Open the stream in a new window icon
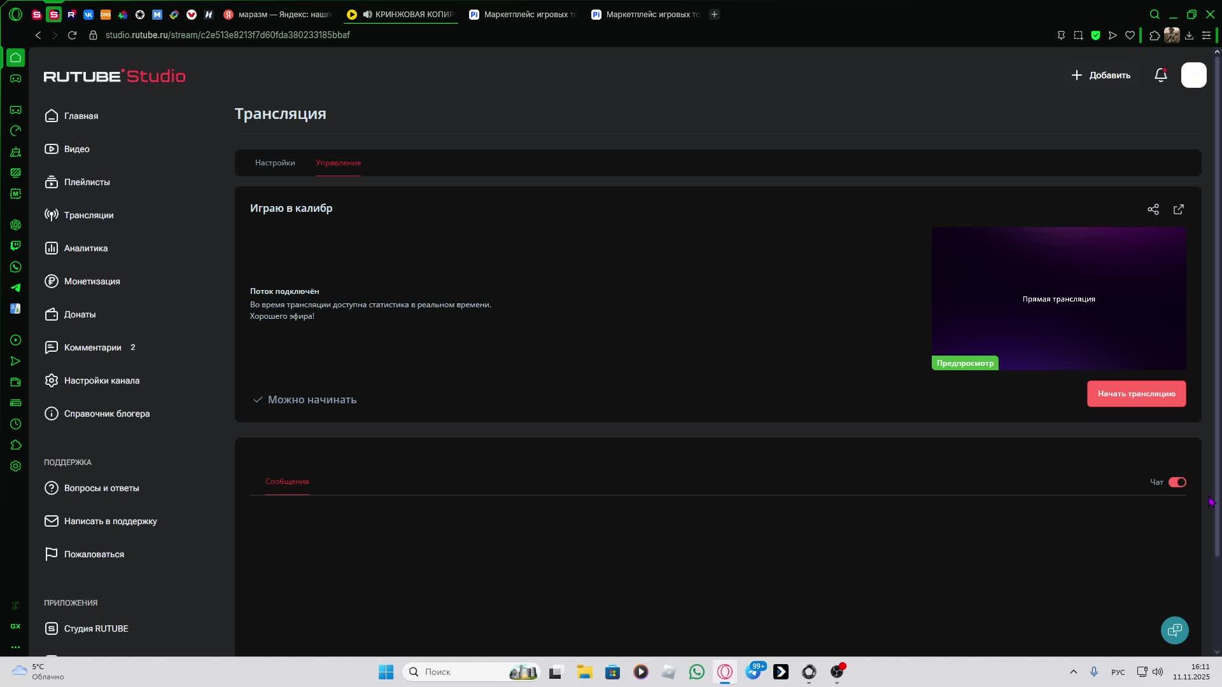This screenshot has width=1222, height=687. coord(1178,209)
